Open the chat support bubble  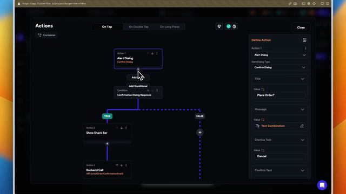(322, 185)
